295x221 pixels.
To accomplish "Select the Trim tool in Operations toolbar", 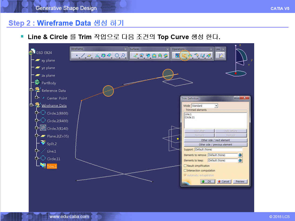I will pos(185,56).
